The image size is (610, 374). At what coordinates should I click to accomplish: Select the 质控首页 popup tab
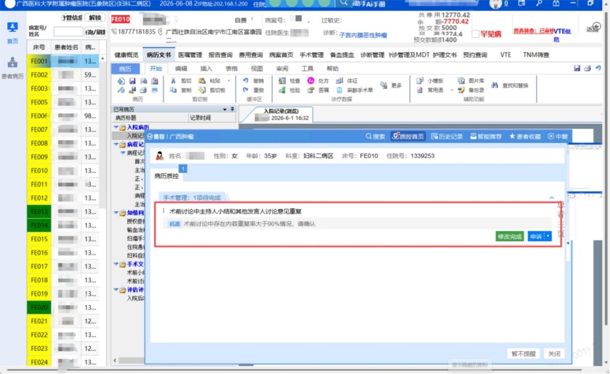[408, 137]
